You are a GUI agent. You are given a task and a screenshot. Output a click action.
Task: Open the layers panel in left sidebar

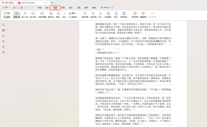[x=4, y=52]
